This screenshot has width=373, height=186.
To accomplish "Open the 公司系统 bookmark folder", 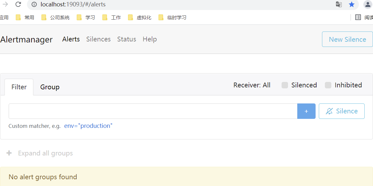I will click(55, 17).
